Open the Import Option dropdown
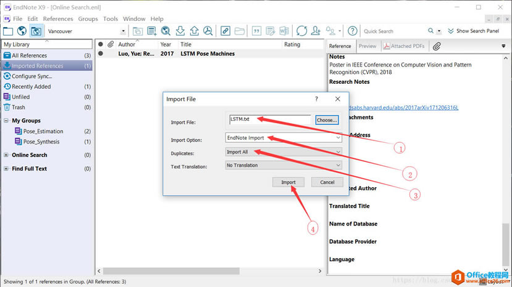Image resolution: width=512 pixels, height=287 pixels. [283, 138]
